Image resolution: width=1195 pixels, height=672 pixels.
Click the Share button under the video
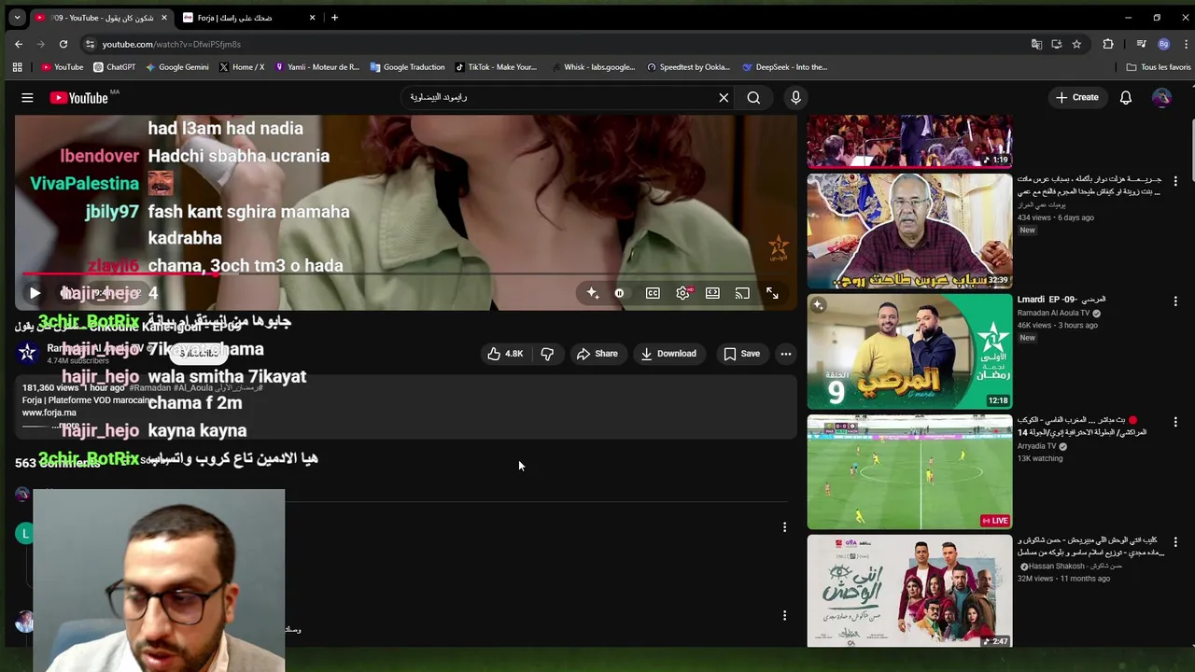[597, 354]
